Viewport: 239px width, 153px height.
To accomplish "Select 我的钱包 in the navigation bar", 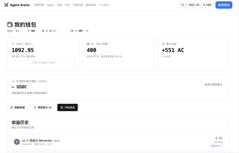I will pos(91,5).
